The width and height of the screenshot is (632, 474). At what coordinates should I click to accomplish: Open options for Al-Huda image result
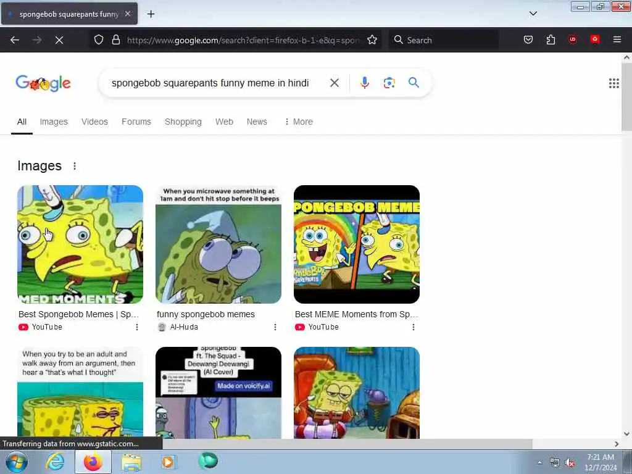[x=275, y=327]
